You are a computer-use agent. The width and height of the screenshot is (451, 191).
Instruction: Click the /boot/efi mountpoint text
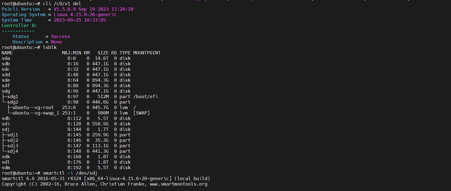tap(146, 96)
